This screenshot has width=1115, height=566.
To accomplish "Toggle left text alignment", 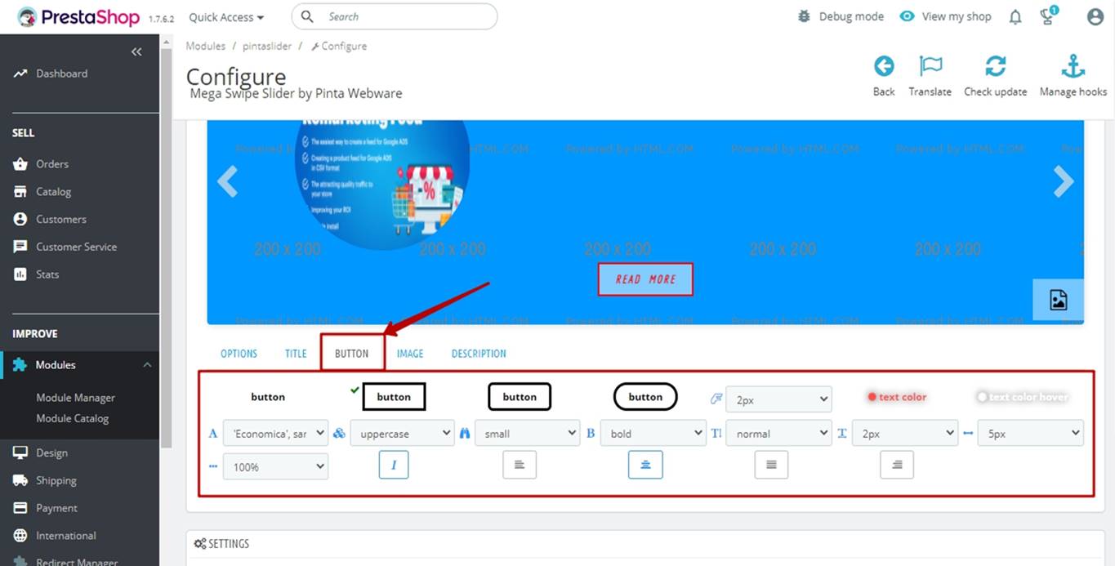I will click(x=520, y=465).
